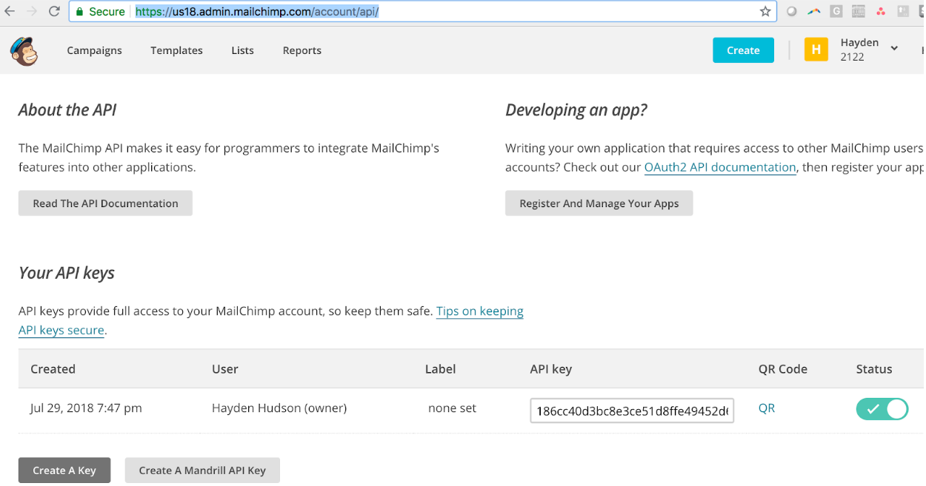
Task: Click the 'Developing an app?' heading
Action: point(576,110)
